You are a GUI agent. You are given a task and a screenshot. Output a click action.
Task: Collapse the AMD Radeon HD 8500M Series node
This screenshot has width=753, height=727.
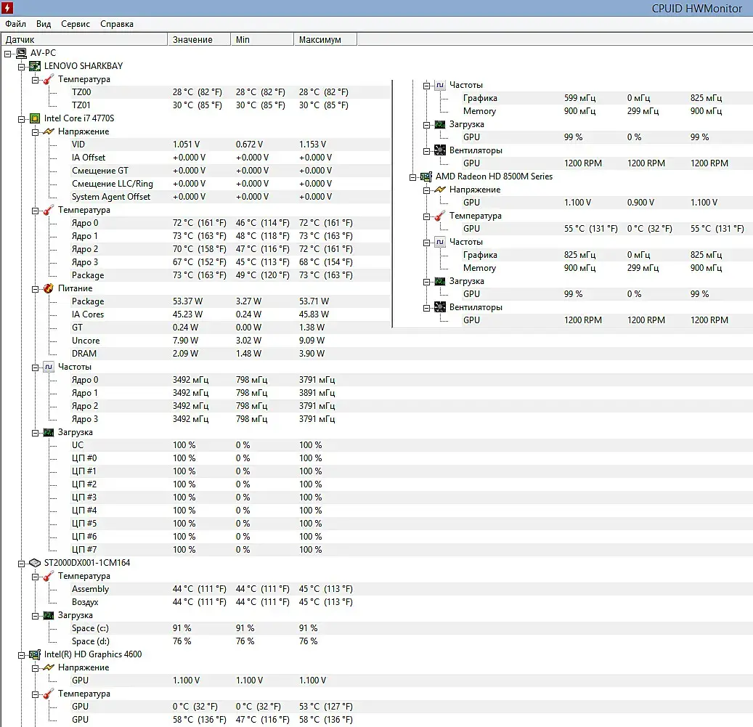[413, 178]
